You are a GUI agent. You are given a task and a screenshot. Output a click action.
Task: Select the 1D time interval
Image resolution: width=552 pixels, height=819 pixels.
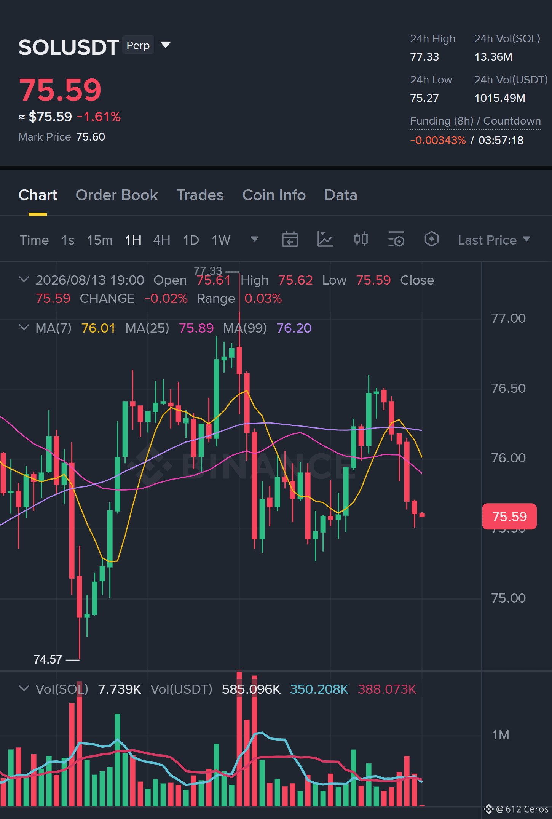(x=191, y=240)
